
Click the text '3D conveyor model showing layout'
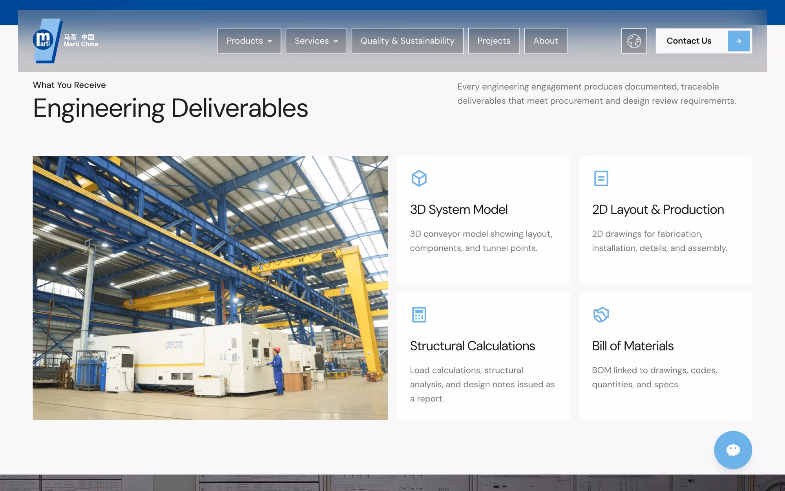click(x=481, y=234)
